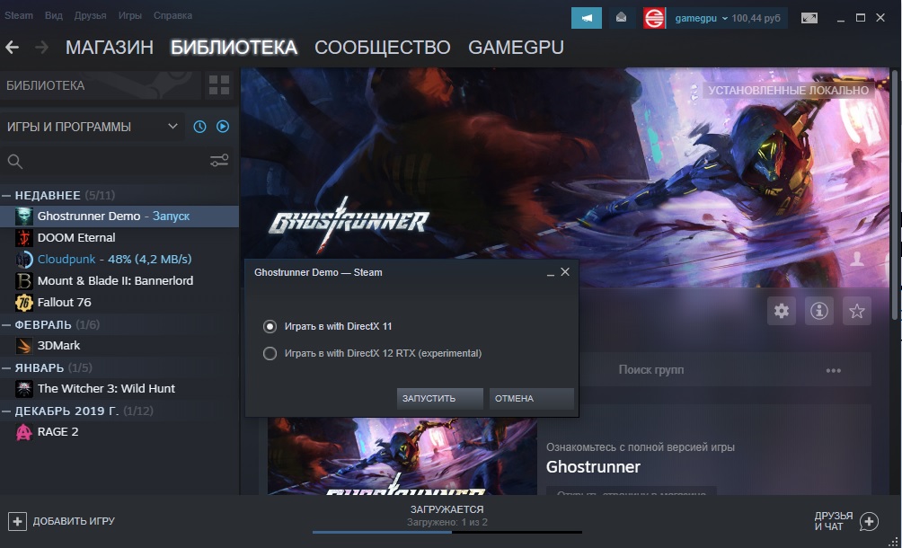Go to the GAMEGPU profile tab
The height and width of the screenshot is (548, 902).
coord(516,48)
